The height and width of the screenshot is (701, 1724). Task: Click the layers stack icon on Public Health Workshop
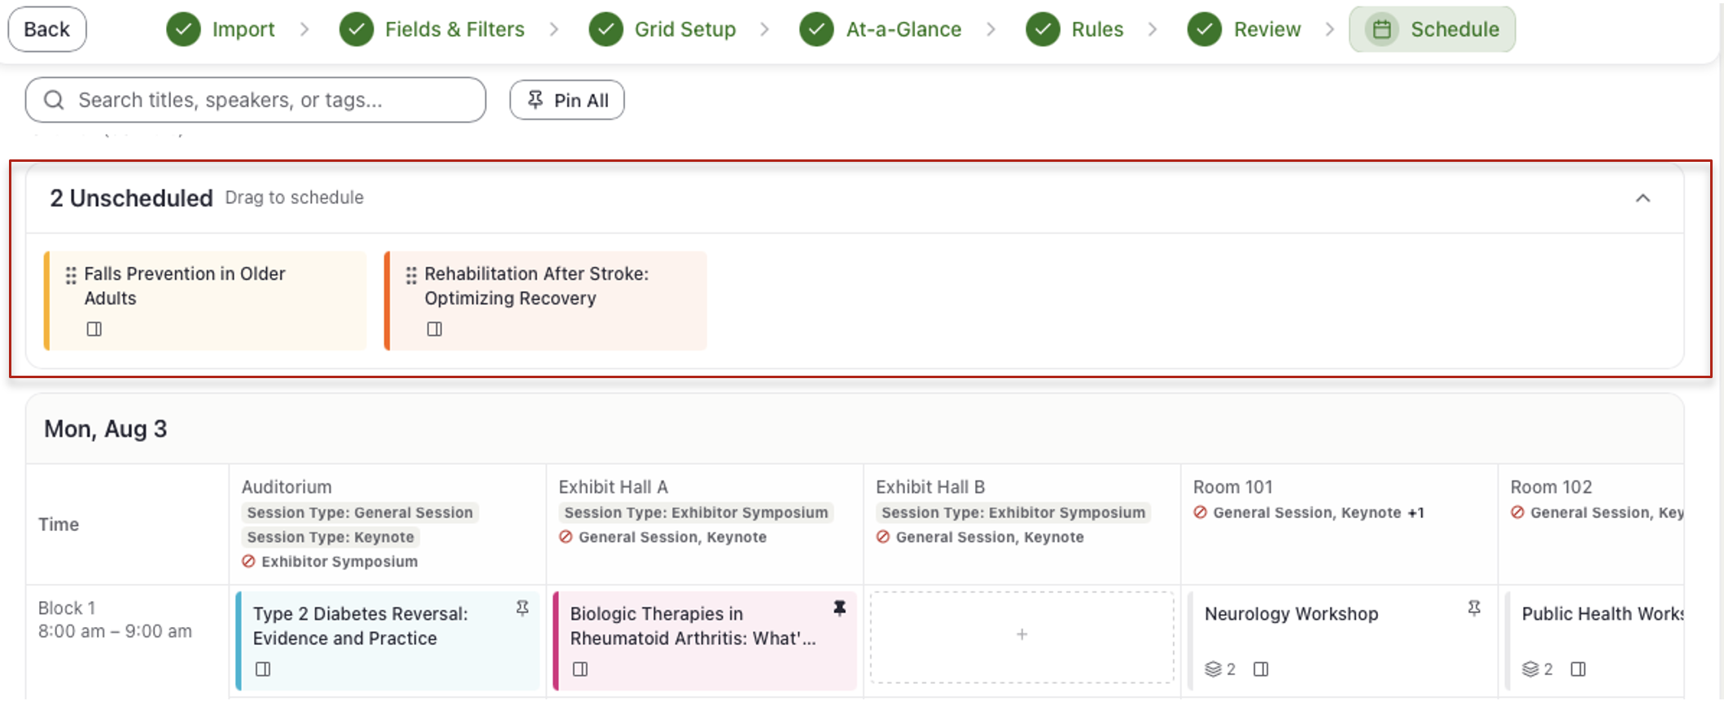1530,668
